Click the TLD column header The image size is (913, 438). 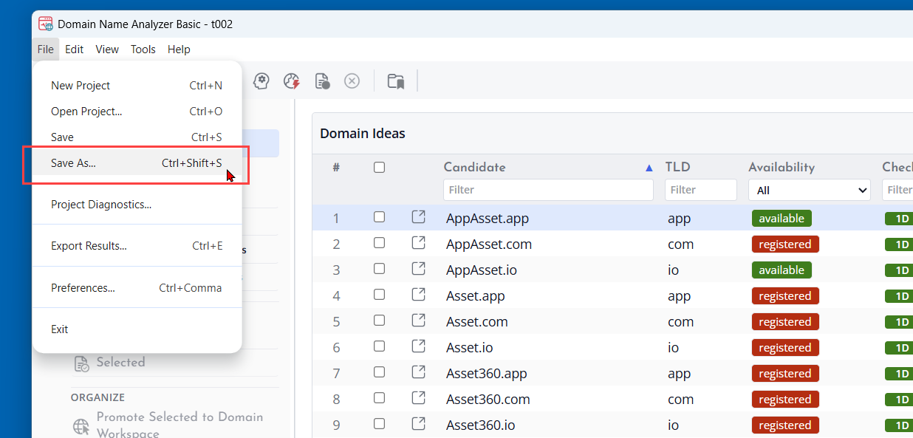677,168
